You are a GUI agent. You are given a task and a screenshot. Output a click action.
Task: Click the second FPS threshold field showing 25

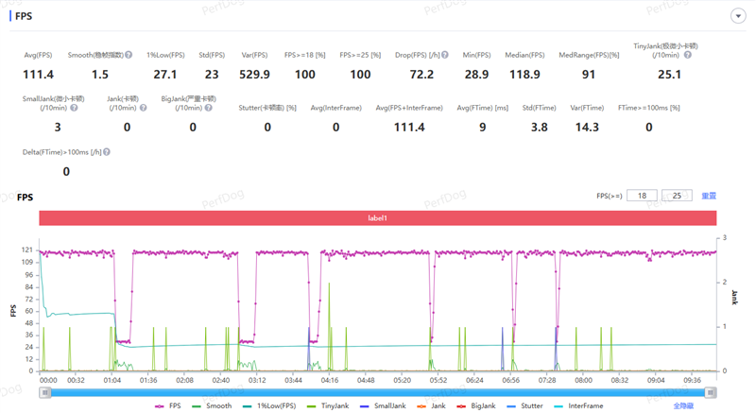677,196
